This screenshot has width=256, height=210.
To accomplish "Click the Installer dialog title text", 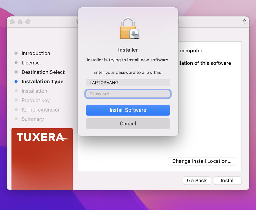I will pos(128,50).
